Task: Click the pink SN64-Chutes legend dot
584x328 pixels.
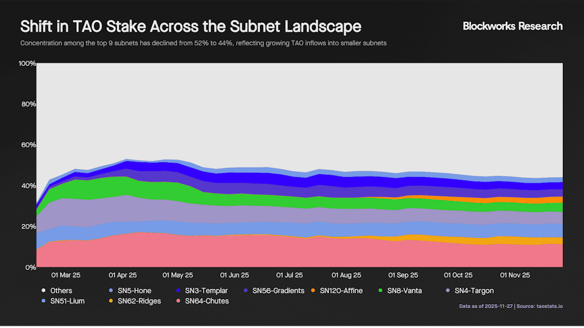Action: pyautogui.click(x=178, y=301)
